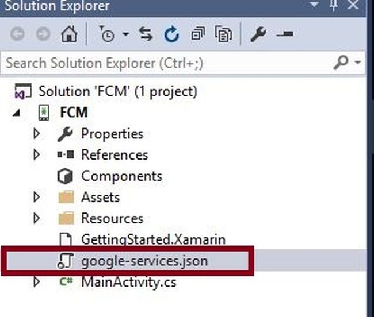Collapse the FCM project node
The image size is (374, 317).
[x=16, y=113]
